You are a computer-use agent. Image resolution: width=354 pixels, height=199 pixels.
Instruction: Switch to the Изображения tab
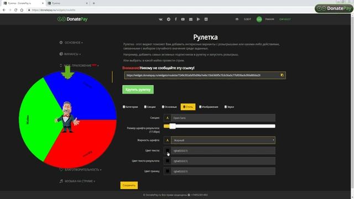tap(209, 107)
